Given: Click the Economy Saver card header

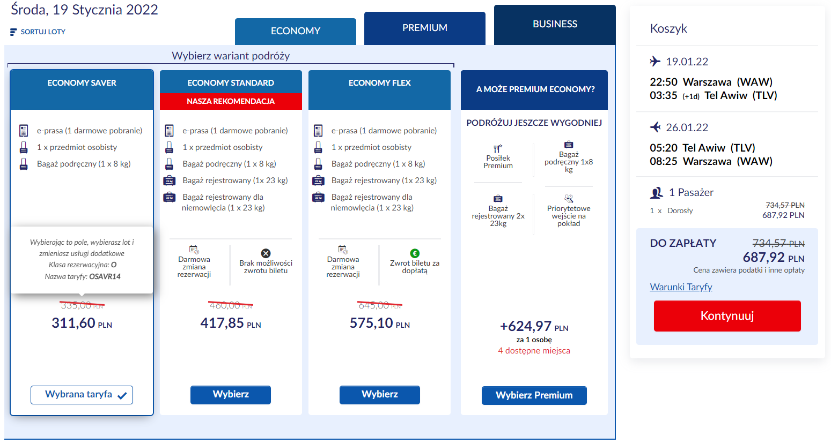Looking at the screenshot, I should click(82, 84).
